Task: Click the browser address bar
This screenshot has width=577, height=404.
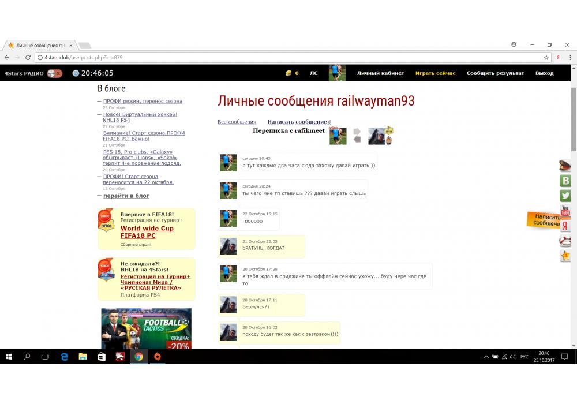Action: (x=288, y=58)
